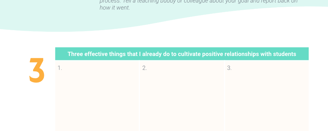The width and height of the screenshot is (328, 131).
Task: Click the italic text "how it went."
Action: tap(114, 8)
